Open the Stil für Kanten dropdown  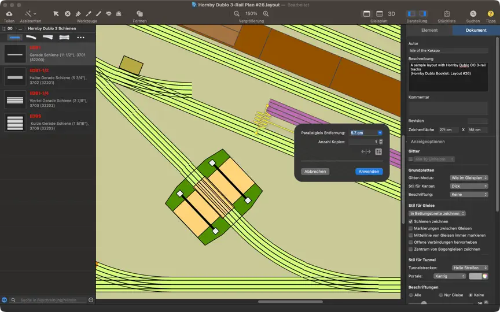tap(469, 186)
